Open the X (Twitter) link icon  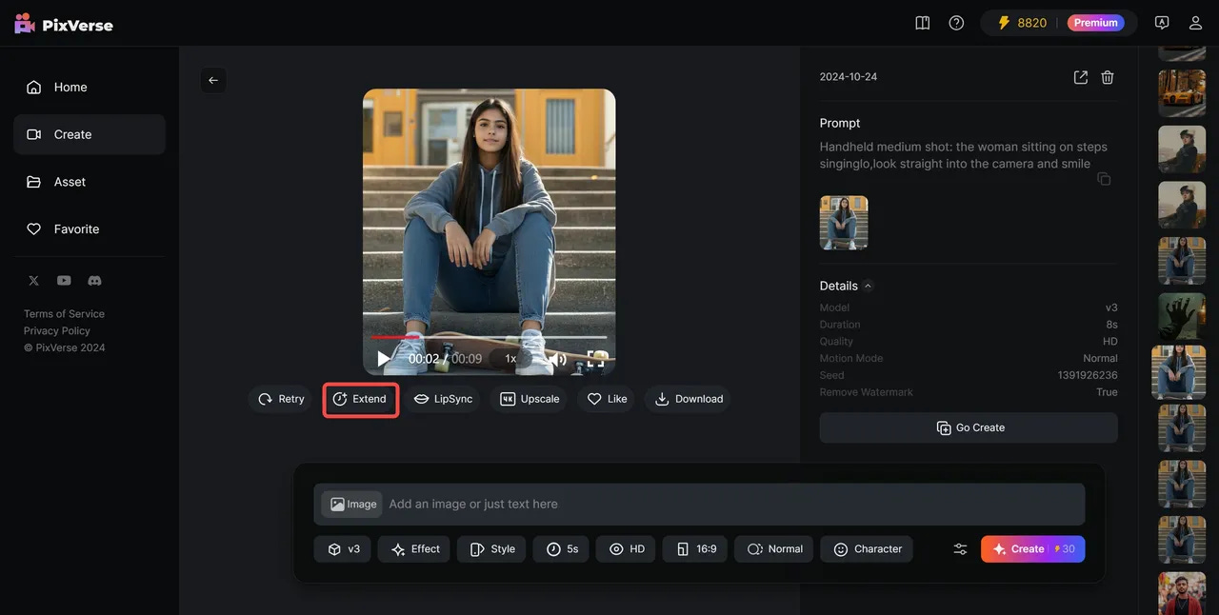coord(33,281)
